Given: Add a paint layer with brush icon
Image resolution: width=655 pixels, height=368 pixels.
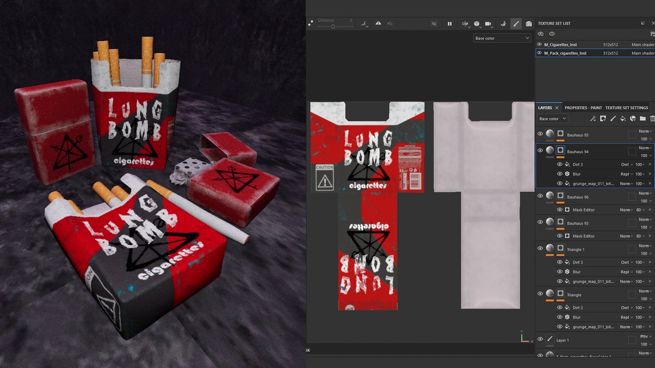Looking at the screenshot, I should [x=613, y=118].
